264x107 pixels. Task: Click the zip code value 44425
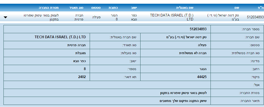202,77
